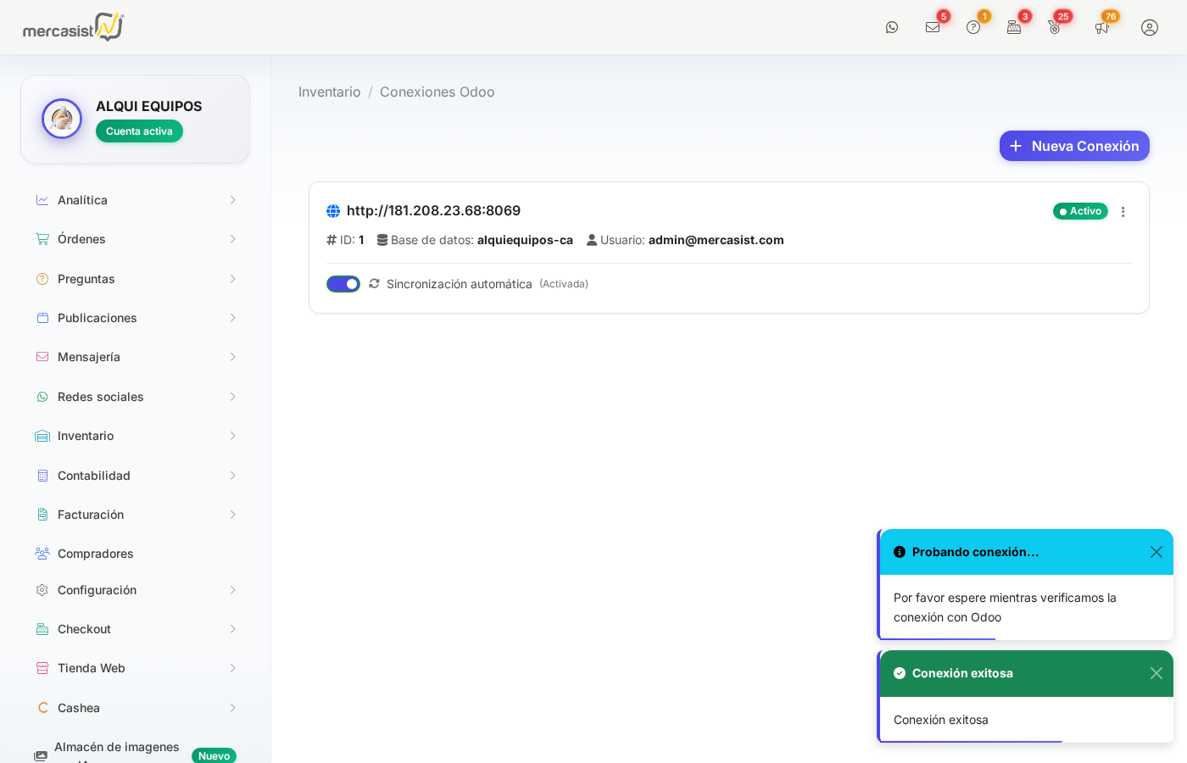
Task: Click the Nueva Conexión button
Action: coord(1074,145)
